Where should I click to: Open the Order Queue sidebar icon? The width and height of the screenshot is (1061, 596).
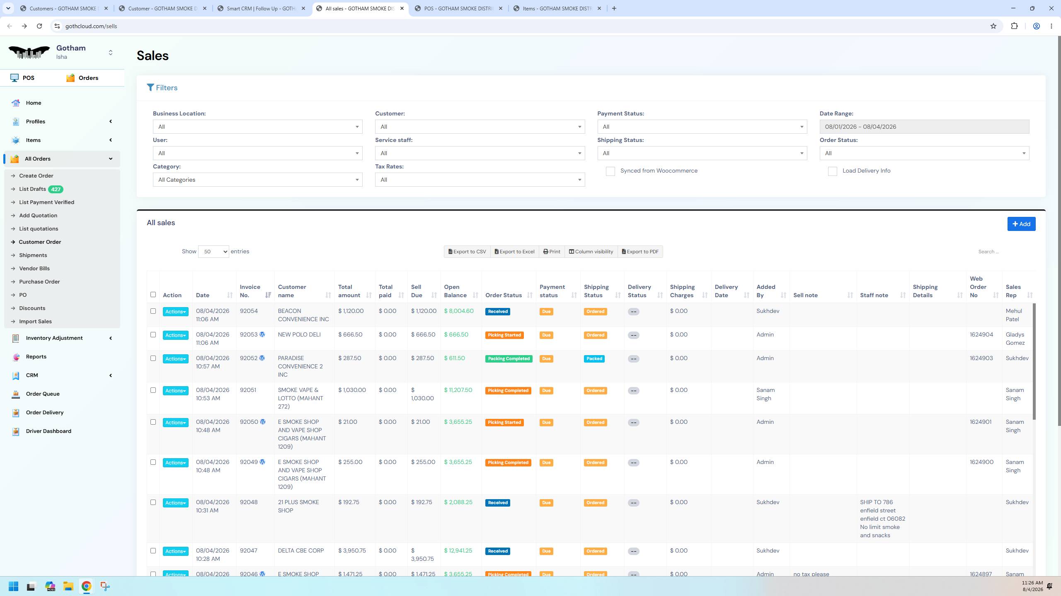click(16, 394)
